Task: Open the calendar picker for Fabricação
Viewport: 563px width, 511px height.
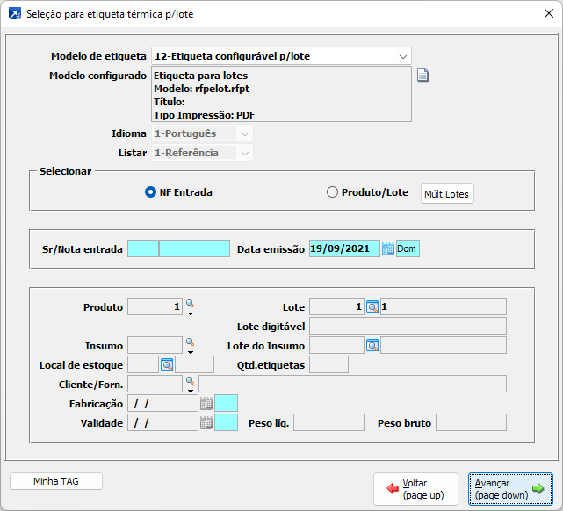Action: pyautogui.click(x=206, y=403)
